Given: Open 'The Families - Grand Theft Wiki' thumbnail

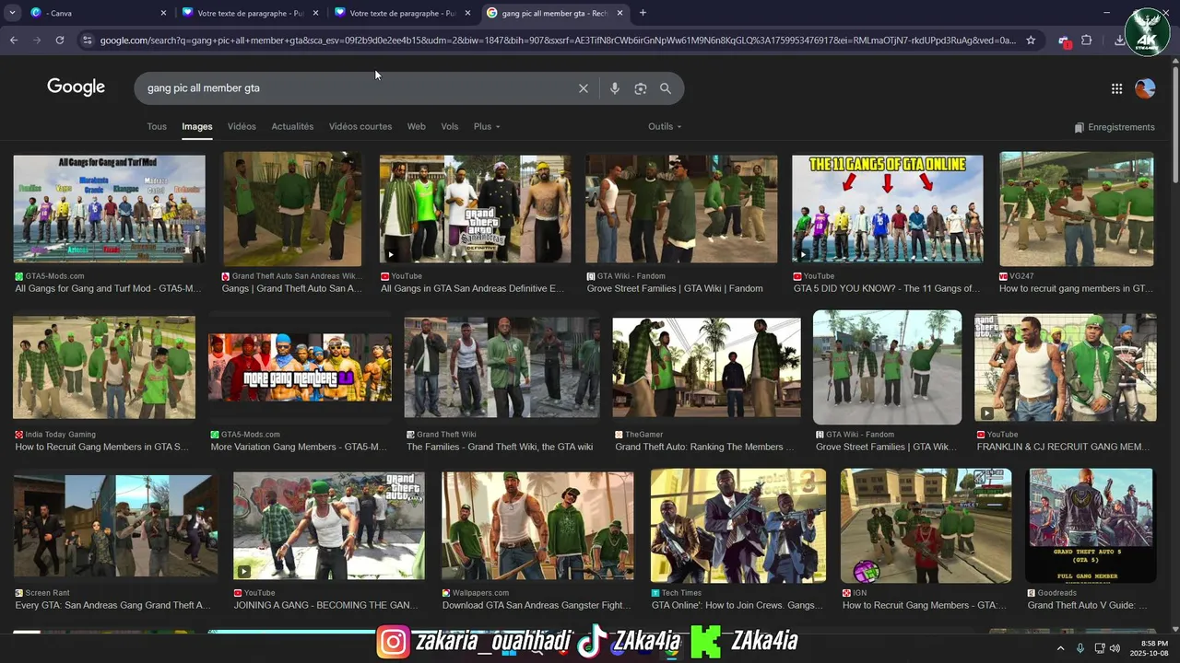Looking at the screenshot, I should (501, 367).
